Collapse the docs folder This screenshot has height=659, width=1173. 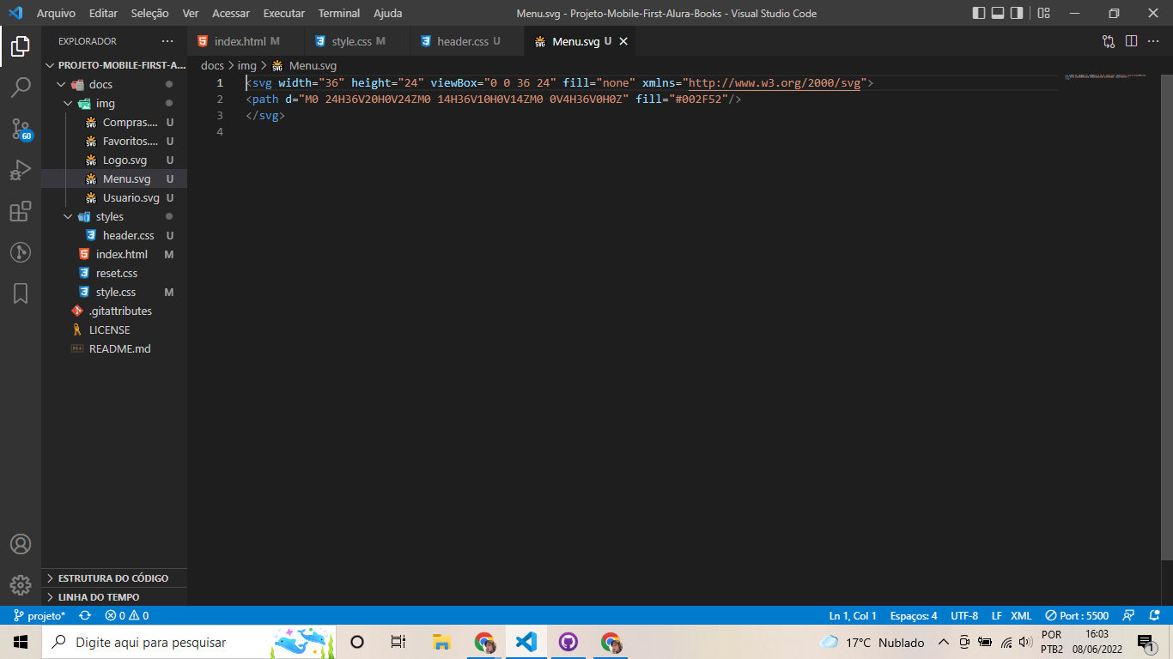(115, 84)
